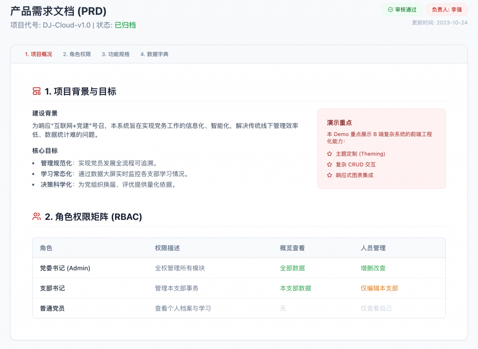
Task: Select the 数据字典 tab
Action: pyautogui.click(x=155, y=54)
